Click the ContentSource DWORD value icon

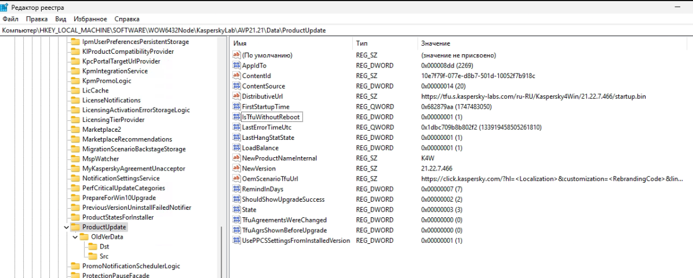point(236,86)
